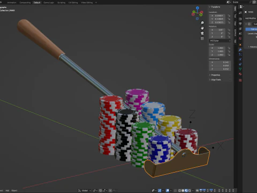The width and height of the screenshot is (257, 193).
Task: Open the Texture properties tab at bottom
Action: pos(240,80)
